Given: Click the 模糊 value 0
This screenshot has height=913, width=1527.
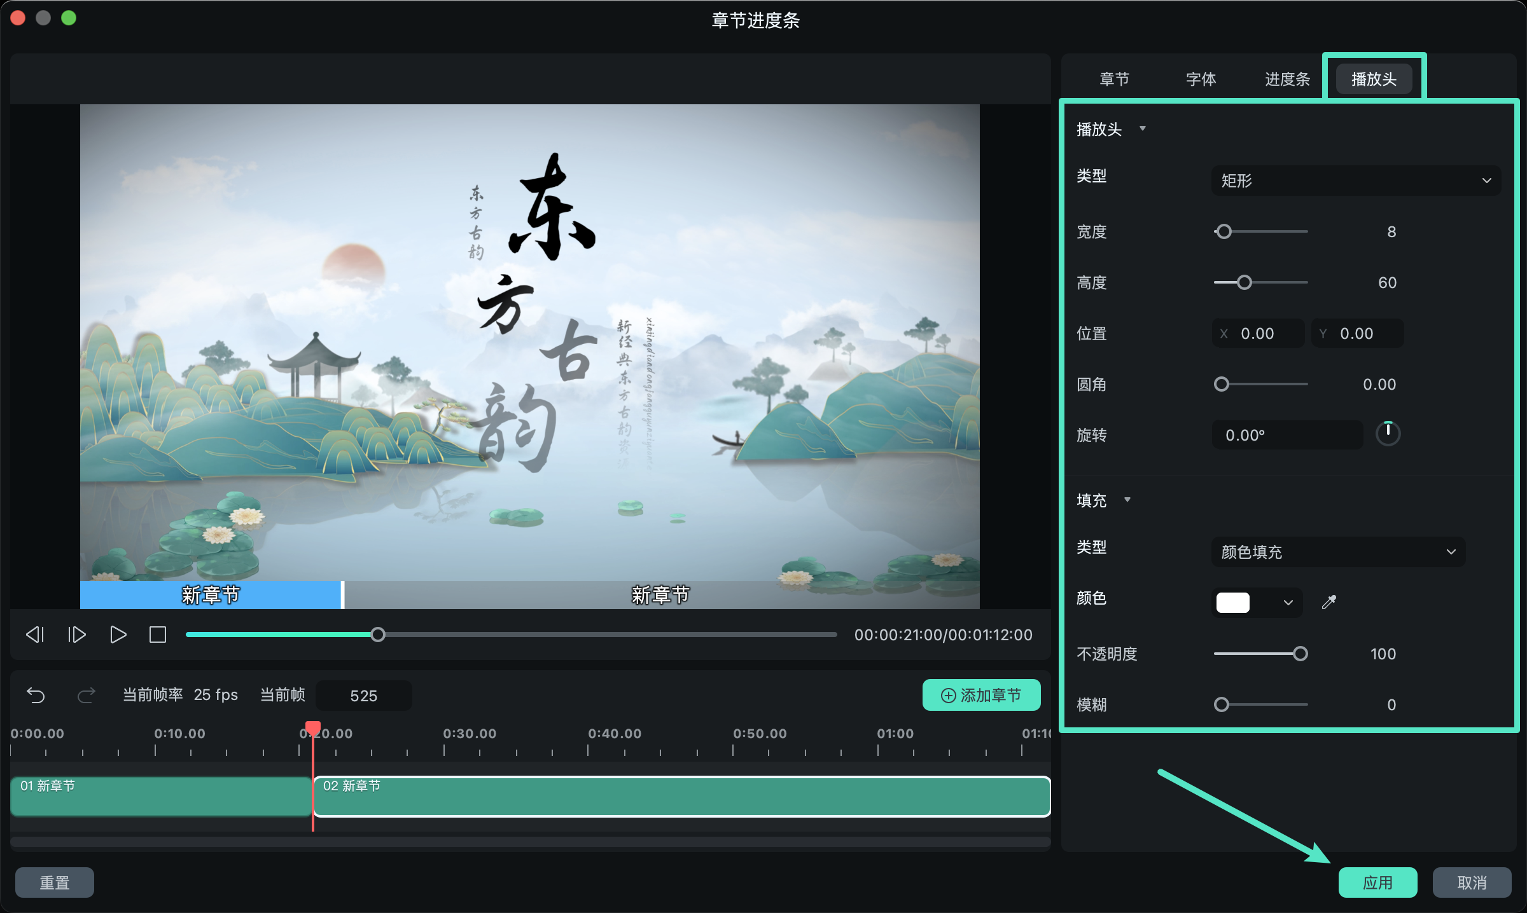Looking at the screenshot, I should [x=1391, y=704].
